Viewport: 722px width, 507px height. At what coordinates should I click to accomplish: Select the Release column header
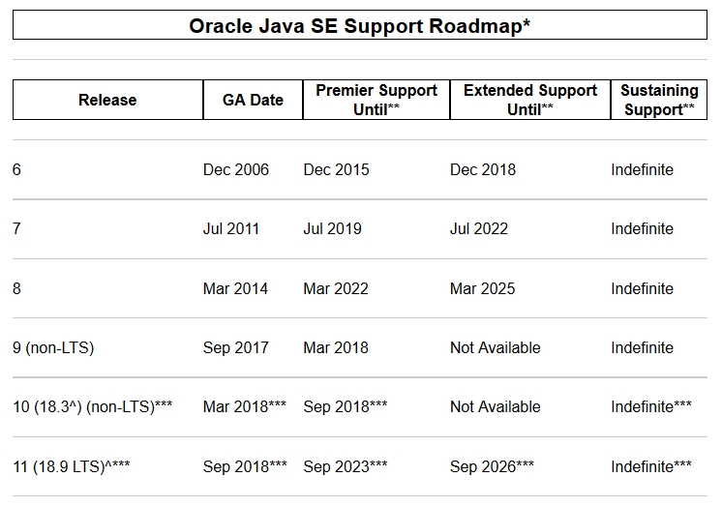[107, 100]
